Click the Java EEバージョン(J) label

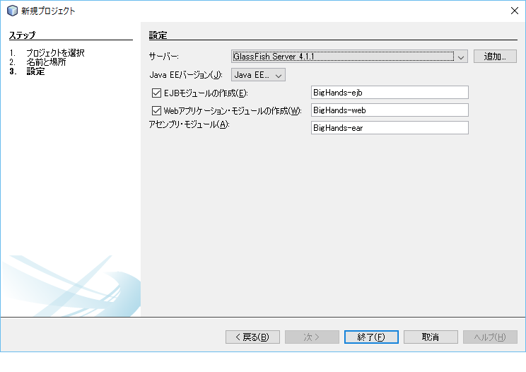[186, 75]
